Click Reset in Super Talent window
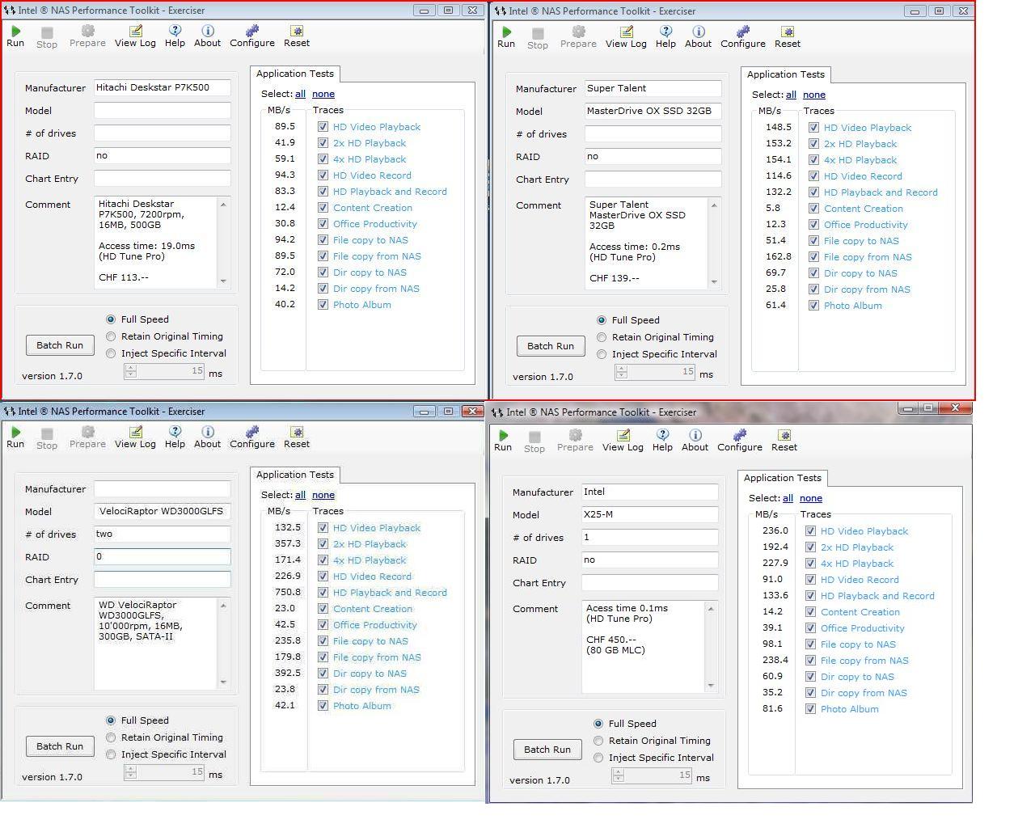 click(788, 36)
